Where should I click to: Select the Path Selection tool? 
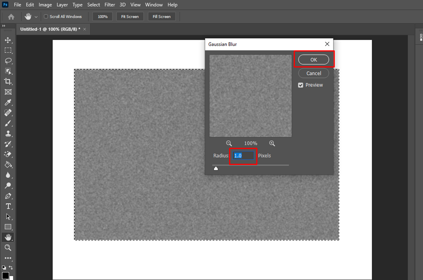[x=8, y=217]
